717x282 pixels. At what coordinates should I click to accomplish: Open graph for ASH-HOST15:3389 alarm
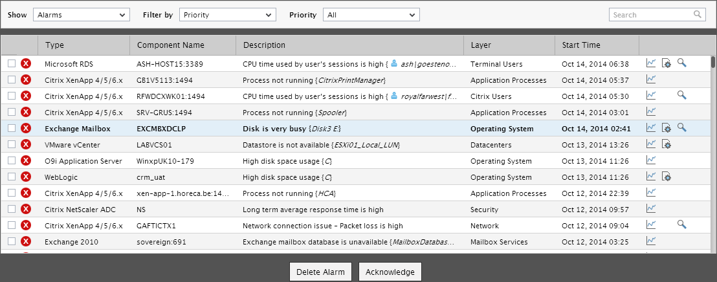[651, 63]
